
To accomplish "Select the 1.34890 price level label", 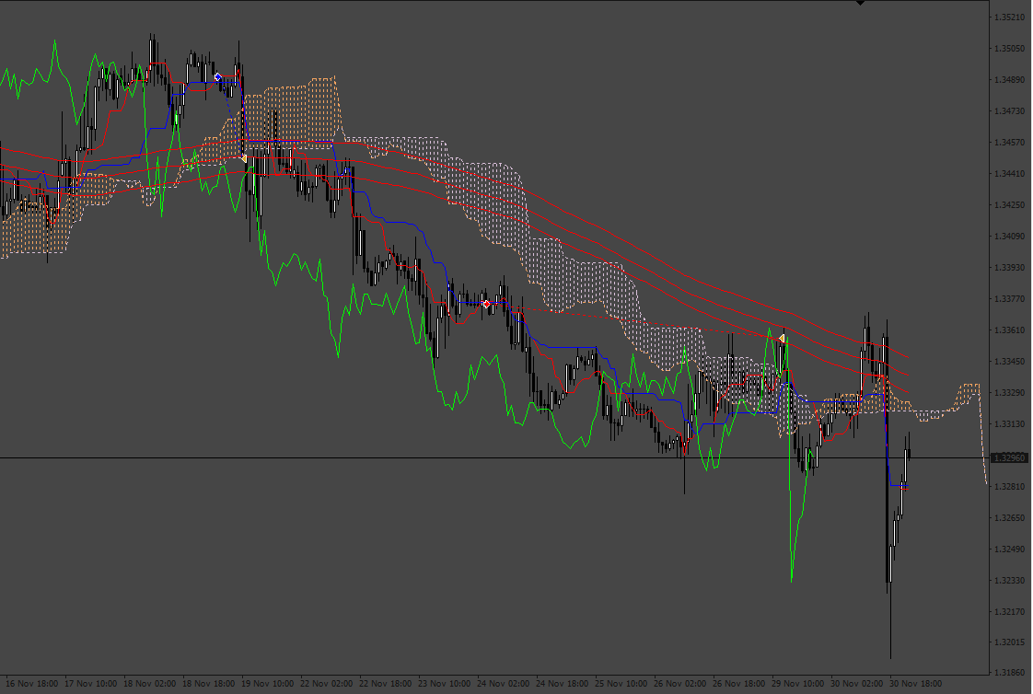I will click(1009, 80).
